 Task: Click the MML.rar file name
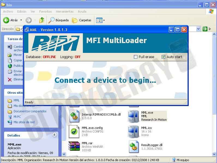coord(87,143)
